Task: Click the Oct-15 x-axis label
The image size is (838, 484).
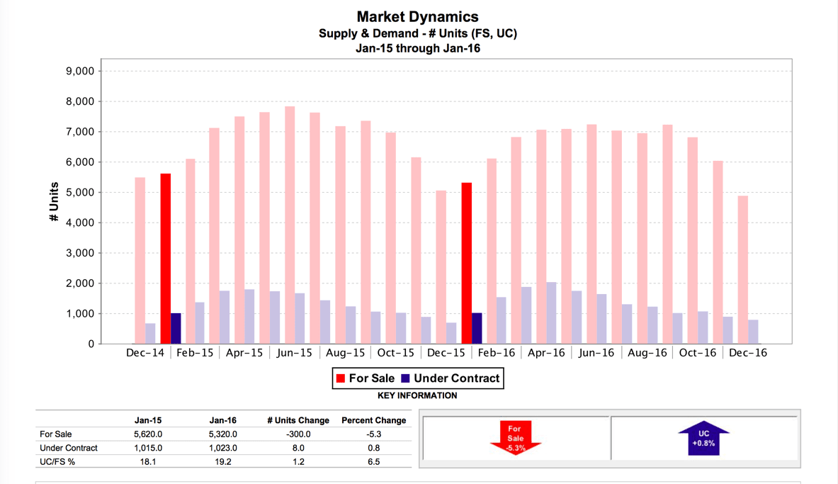Action: point(395,352)
